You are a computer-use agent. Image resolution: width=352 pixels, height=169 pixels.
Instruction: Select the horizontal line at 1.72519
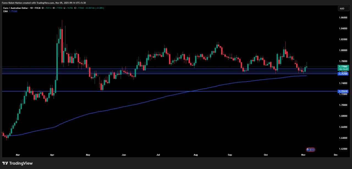click(x=165, y=91)
